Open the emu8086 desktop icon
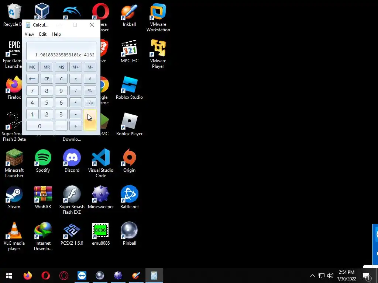 (101, 234)
